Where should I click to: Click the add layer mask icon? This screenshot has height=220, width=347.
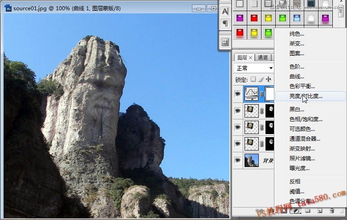point(284,211)
